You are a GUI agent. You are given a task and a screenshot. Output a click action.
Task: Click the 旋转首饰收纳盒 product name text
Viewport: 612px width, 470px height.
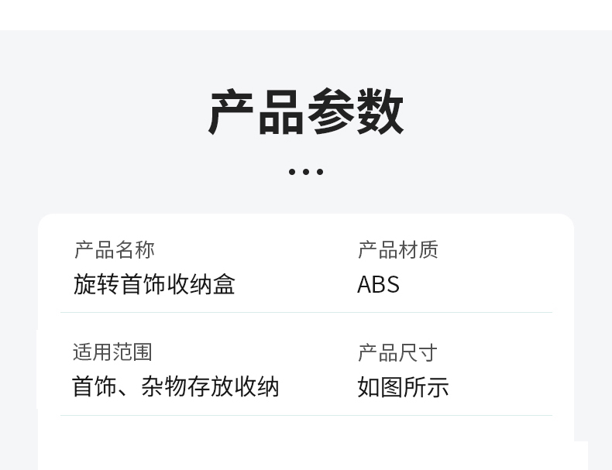[154, 284]
